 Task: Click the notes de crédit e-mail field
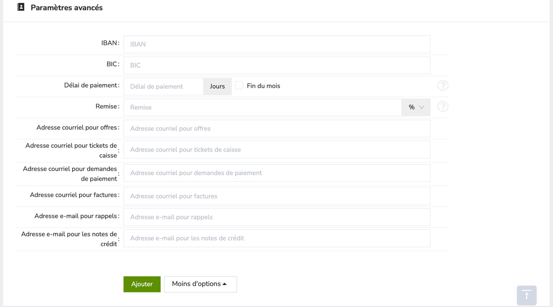tap(277, 238)
